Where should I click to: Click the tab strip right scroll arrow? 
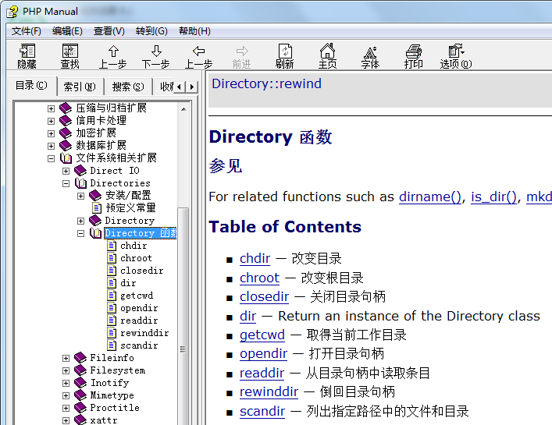(191, 87)
